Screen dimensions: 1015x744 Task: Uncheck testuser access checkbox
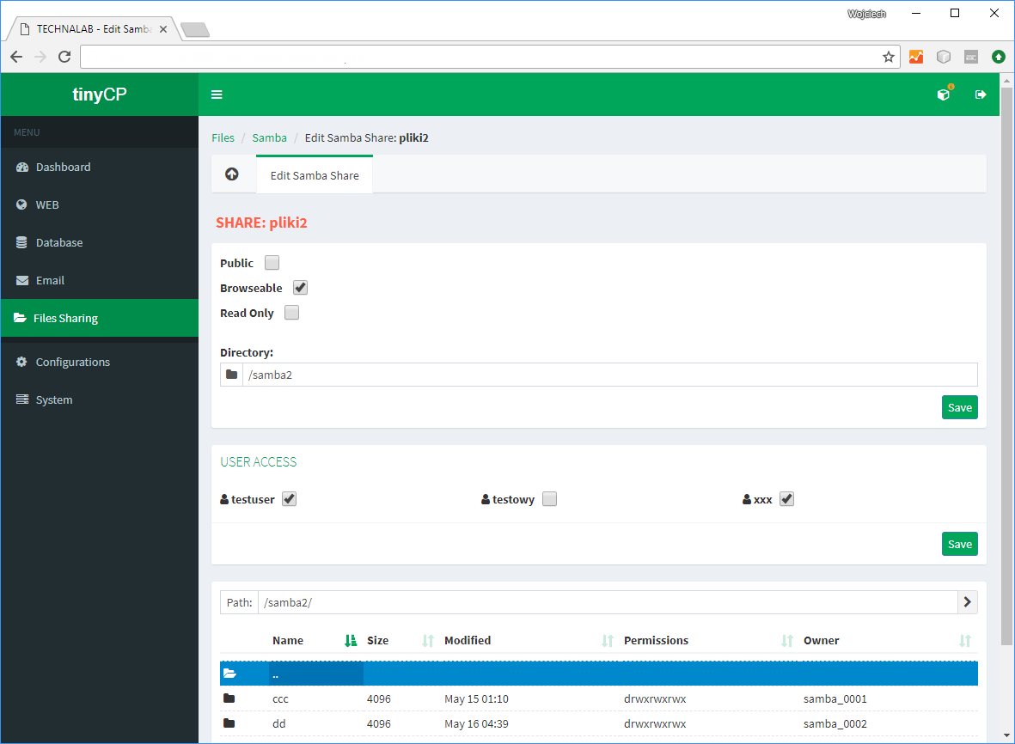[290, 499]
